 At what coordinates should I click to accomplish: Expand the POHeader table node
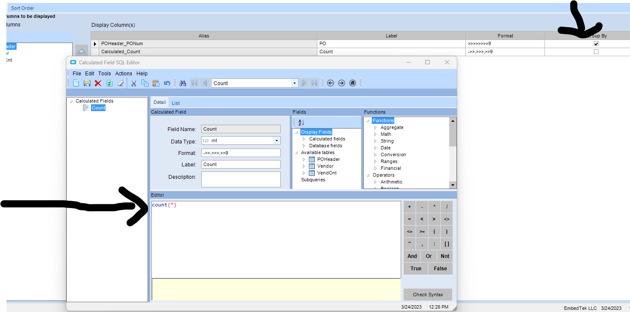304,160
